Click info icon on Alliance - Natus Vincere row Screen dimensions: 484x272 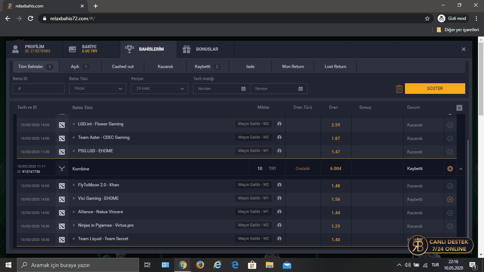click(x=279, y=212)
